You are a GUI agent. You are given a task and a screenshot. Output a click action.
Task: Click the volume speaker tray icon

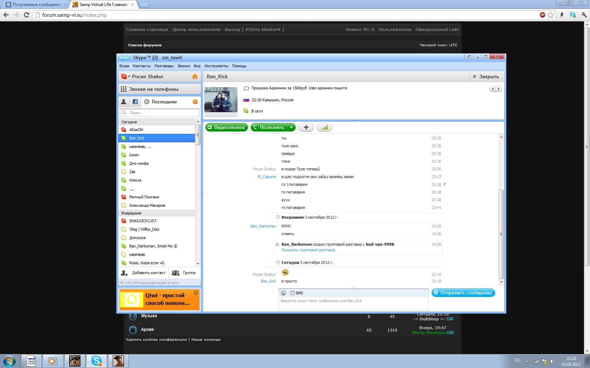point(553,361)
